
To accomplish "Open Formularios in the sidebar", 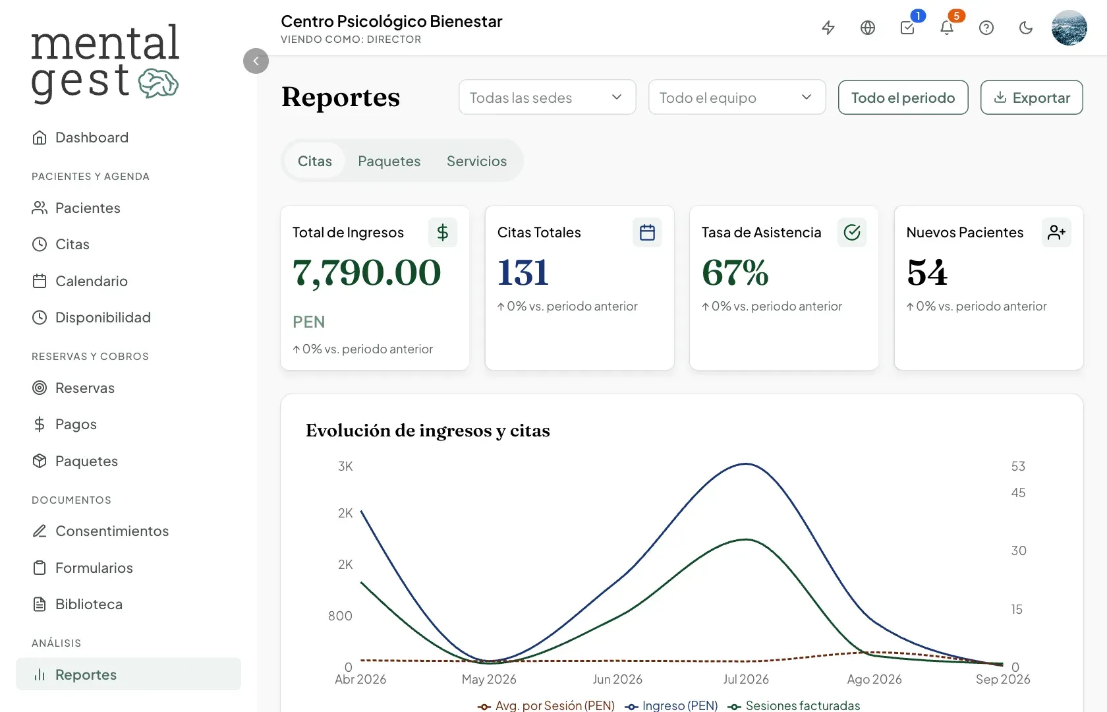I will tap(128, 568).
